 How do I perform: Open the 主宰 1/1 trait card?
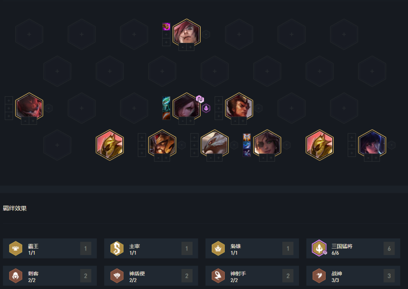pyautogui.click(x=151, y=249)
